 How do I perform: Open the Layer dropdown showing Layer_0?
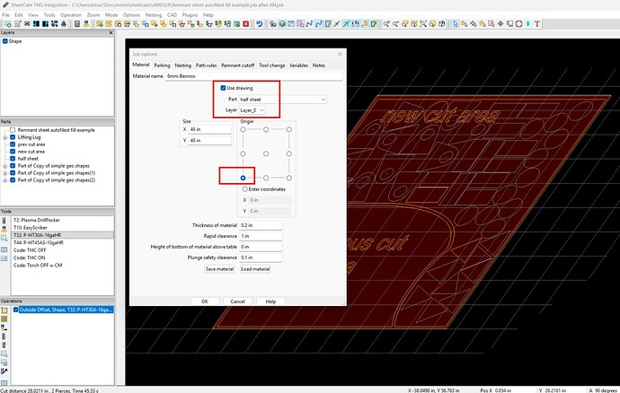click(x=252, y=109)
